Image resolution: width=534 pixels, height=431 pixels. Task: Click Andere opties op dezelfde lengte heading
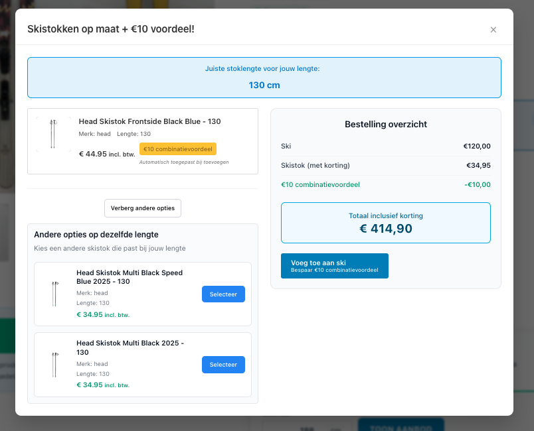point(96,235)
